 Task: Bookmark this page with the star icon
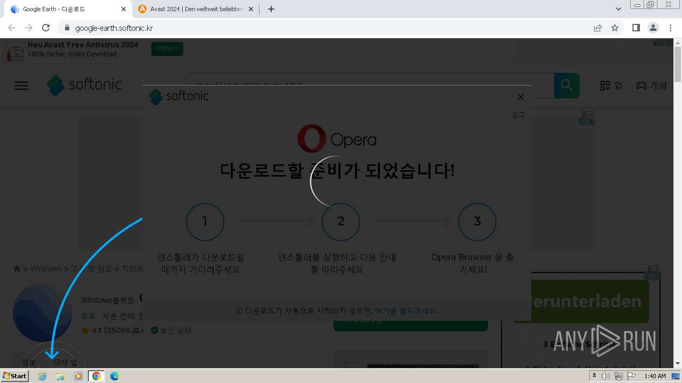coord(615,28)
